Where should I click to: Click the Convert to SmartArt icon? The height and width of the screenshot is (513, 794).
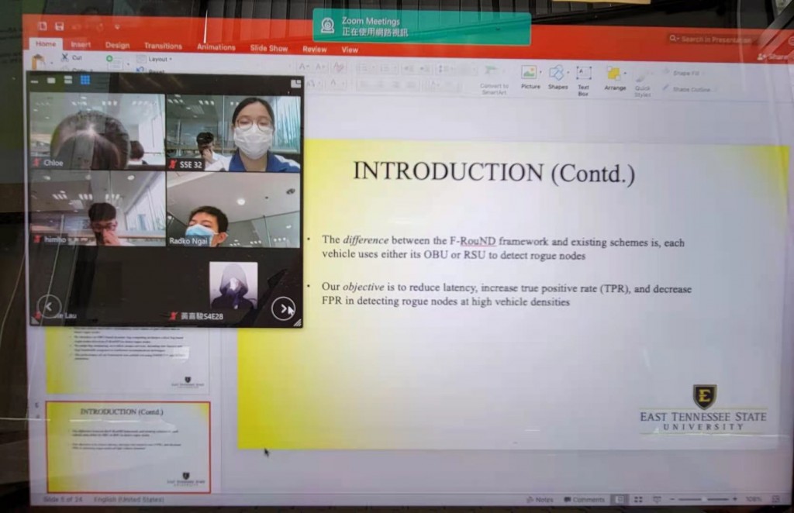click(494, 76)
